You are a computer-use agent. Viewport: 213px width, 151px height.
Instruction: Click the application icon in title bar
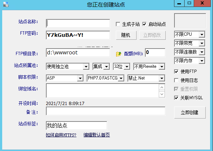pyautogui.click(x=6, y=4)
